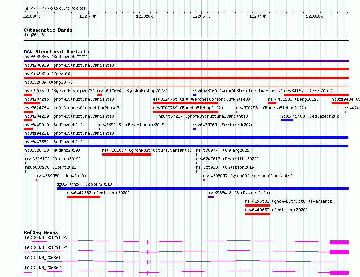Open esv3624764 (1000GenomesConsortiumPhase3) label

point(73,108)
